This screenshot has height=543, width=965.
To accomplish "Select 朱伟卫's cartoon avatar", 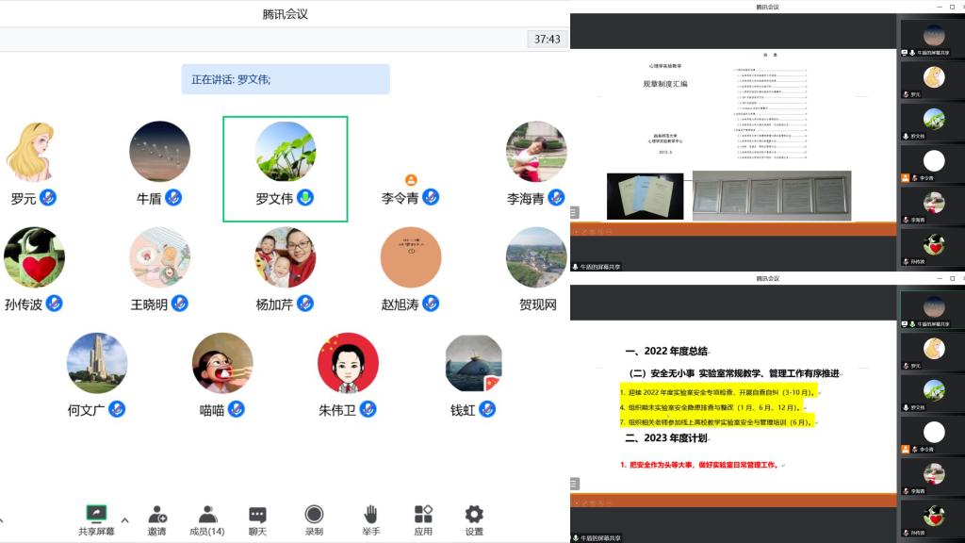I will 348,363.
